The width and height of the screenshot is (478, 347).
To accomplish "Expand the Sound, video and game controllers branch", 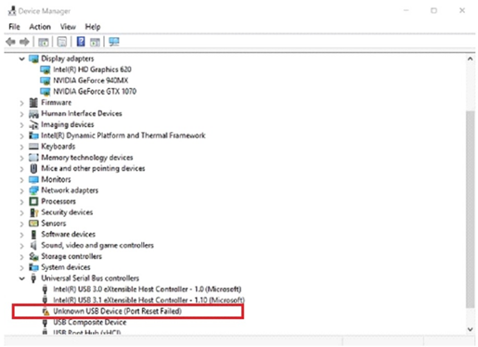I will [21, 246].
